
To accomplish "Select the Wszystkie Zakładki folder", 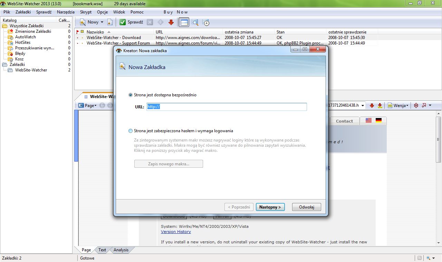I will pos(27,26).
